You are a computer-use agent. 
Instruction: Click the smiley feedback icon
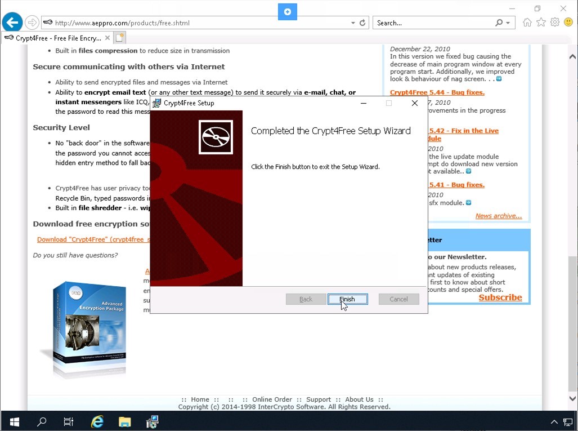568,23
